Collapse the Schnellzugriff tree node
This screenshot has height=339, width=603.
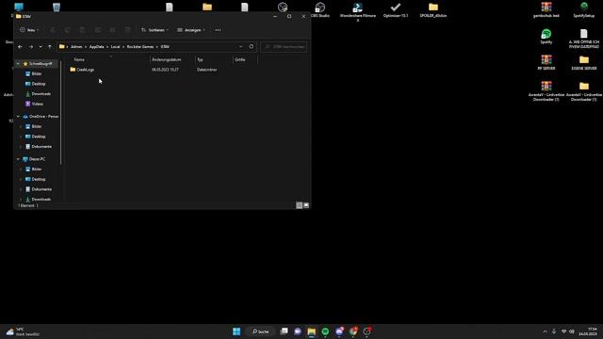pyautogui.click(x=18, y=63)
